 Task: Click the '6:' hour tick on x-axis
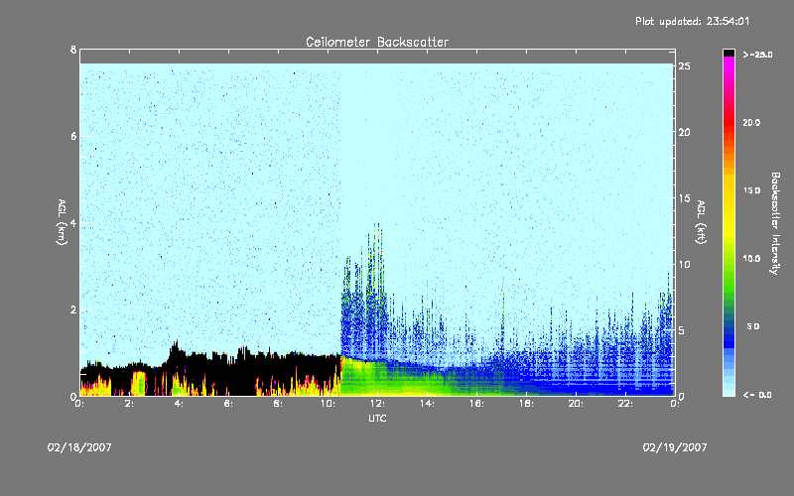(x=228, y=404)
